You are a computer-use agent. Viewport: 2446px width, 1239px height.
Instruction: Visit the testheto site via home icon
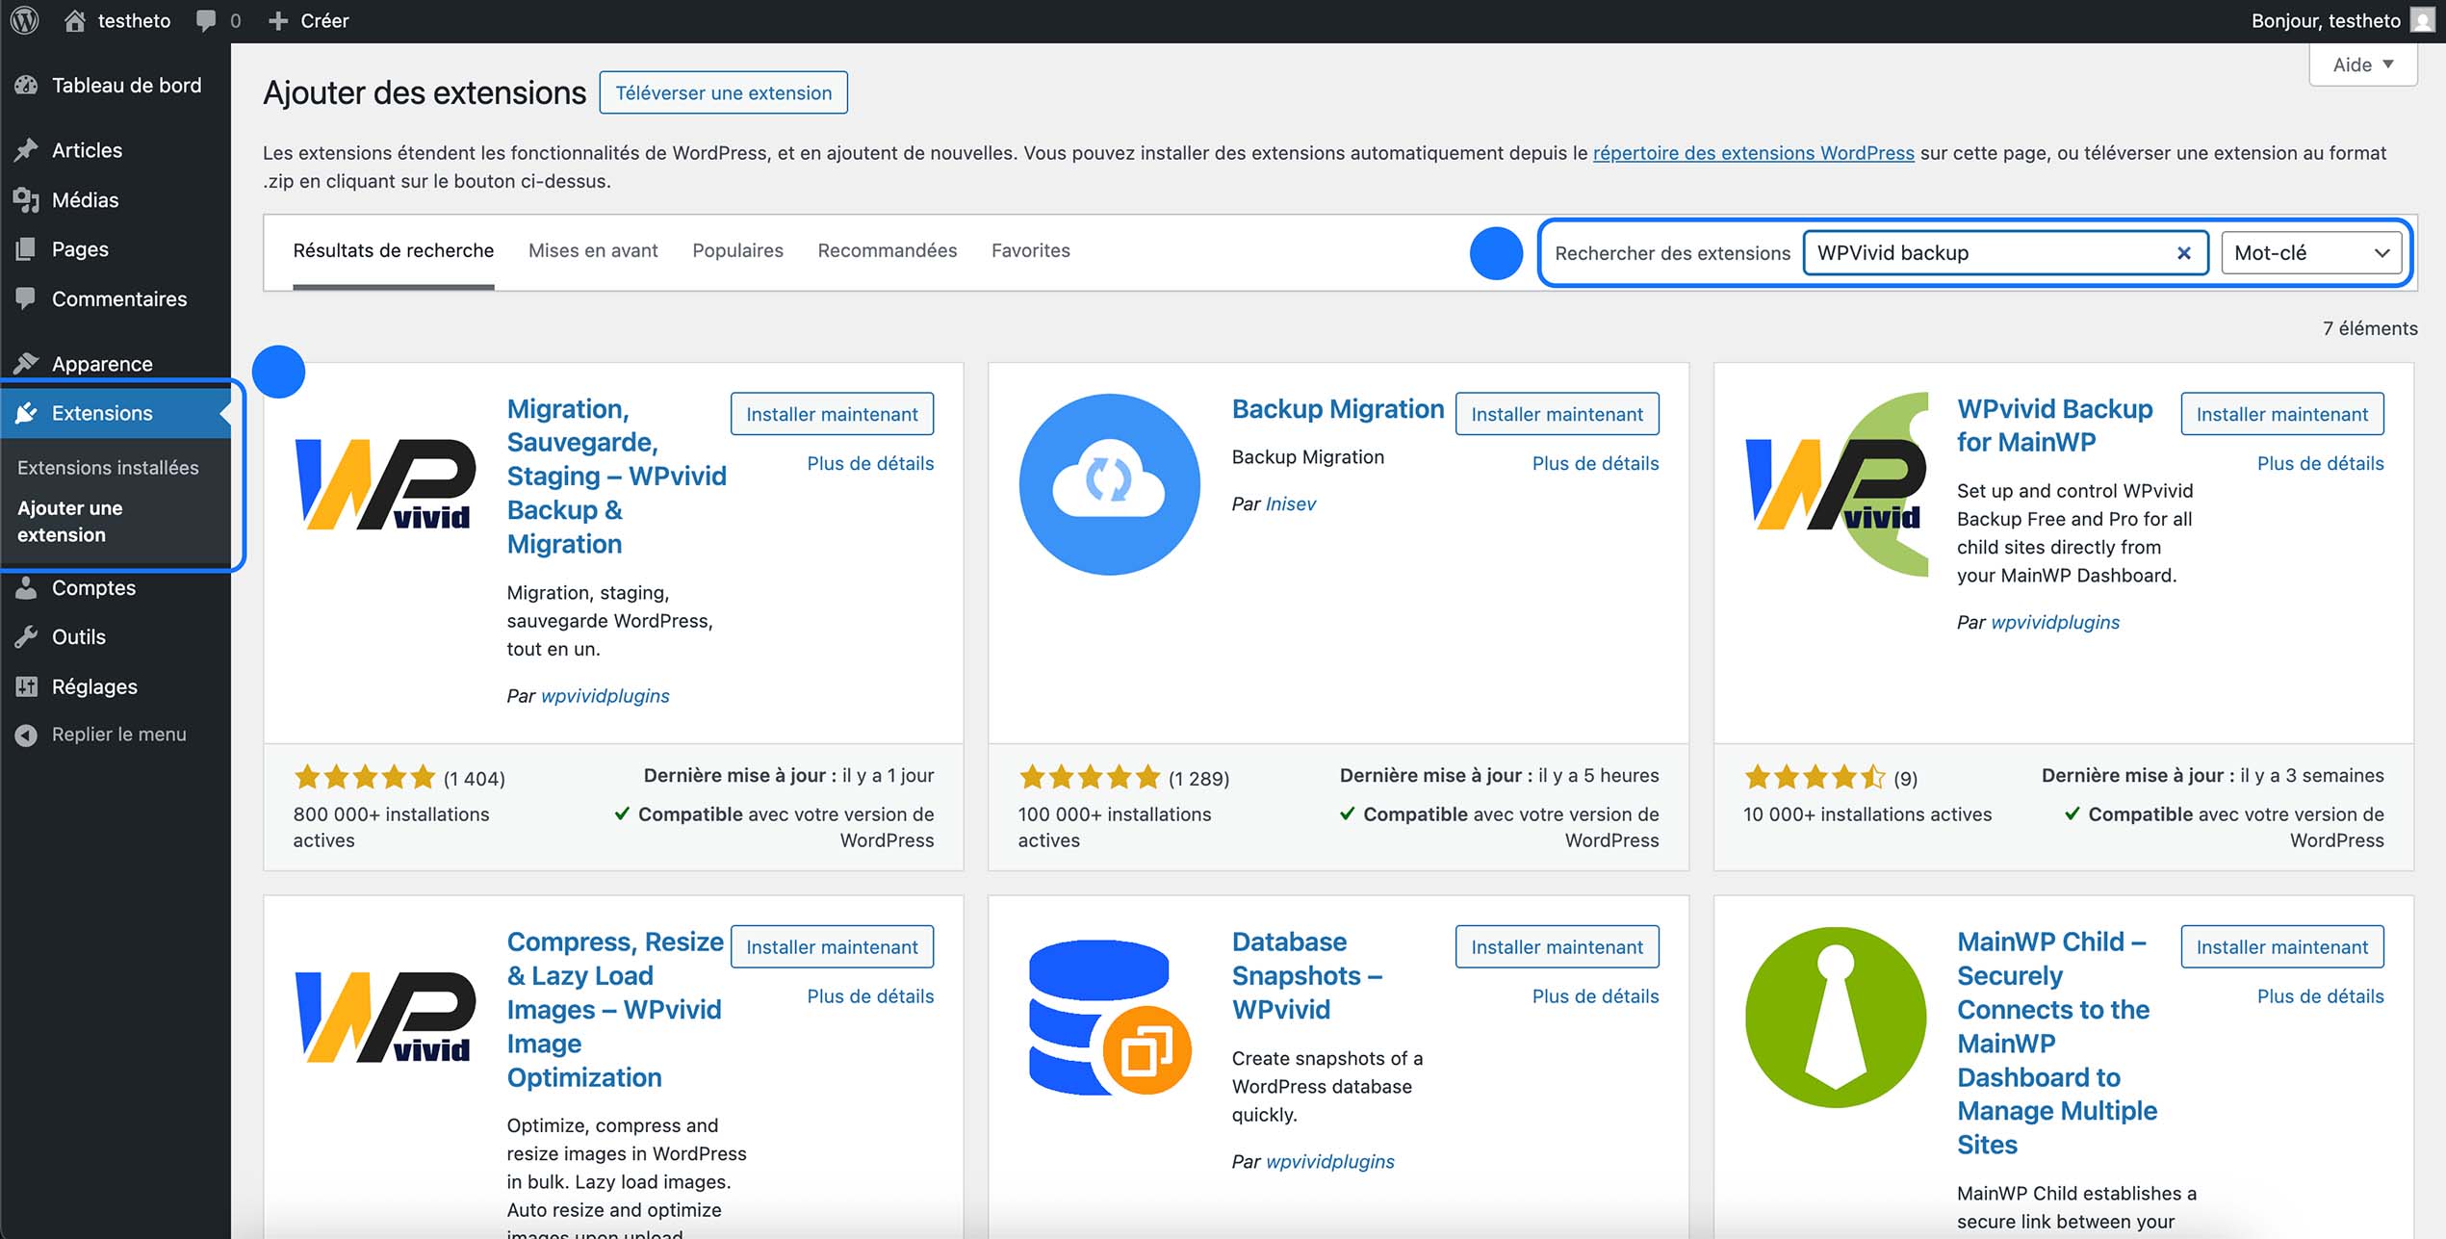point(76,20)
